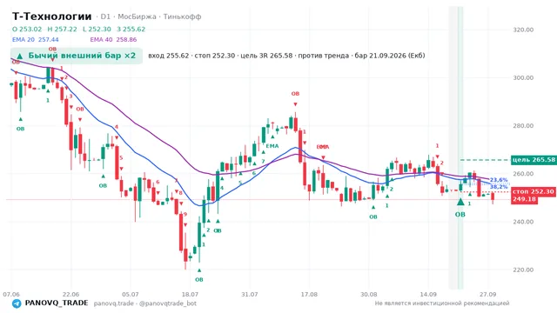This screenshot has height=313, width=557.
Task: Click the 220.00 price axis label
Action: 523,270
